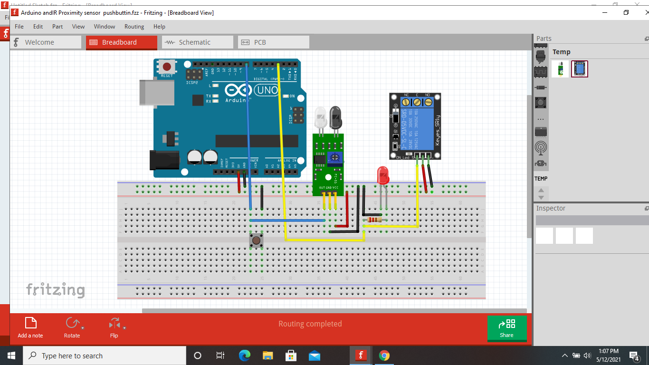Click the Add a note icon
The width and height of the screenshot is (649, 365).
[30, 323]
